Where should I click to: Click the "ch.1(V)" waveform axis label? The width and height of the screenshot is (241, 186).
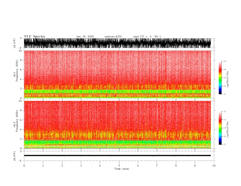pyautogui.click(x=15, y=43)
